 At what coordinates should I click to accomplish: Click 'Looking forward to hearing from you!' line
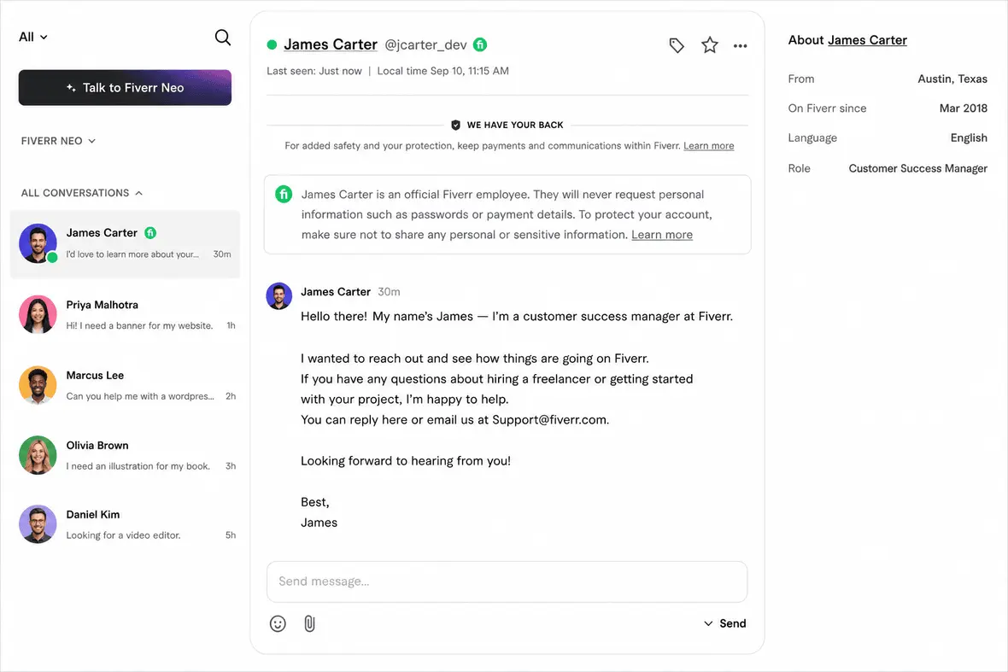[x=406, y=460]
